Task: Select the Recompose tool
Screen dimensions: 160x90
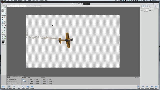Action: click(x=5, y=36)
